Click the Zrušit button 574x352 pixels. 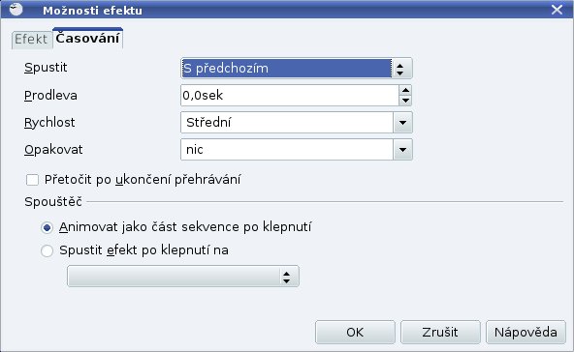click(440, 333)
